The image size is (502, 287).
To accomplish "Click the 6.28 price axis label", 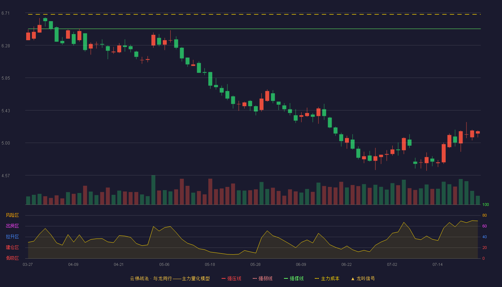I will 5,46.
